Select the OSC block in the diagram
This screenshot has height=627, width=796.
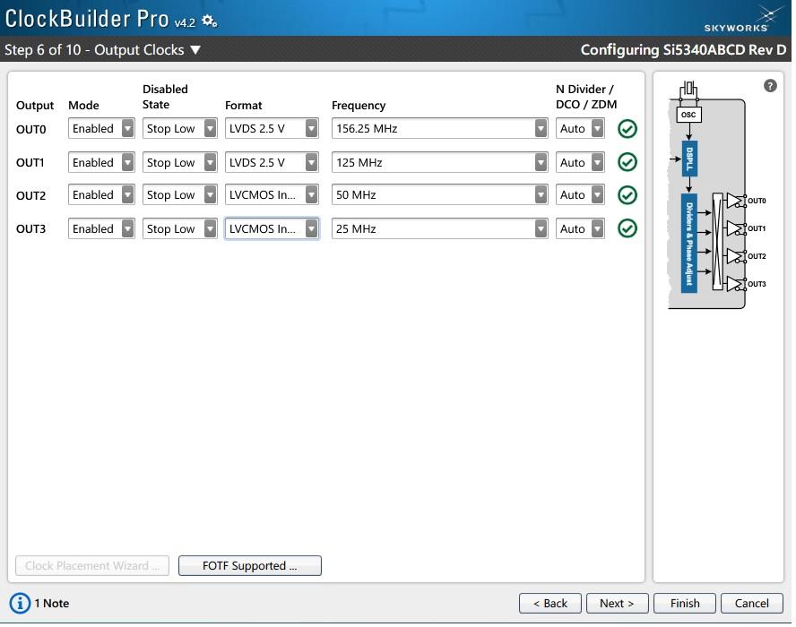tap(688, 115)
